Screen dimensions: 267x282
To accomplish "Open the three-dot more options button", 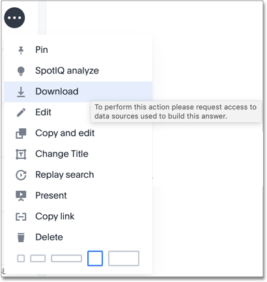I will pos(14,18).
